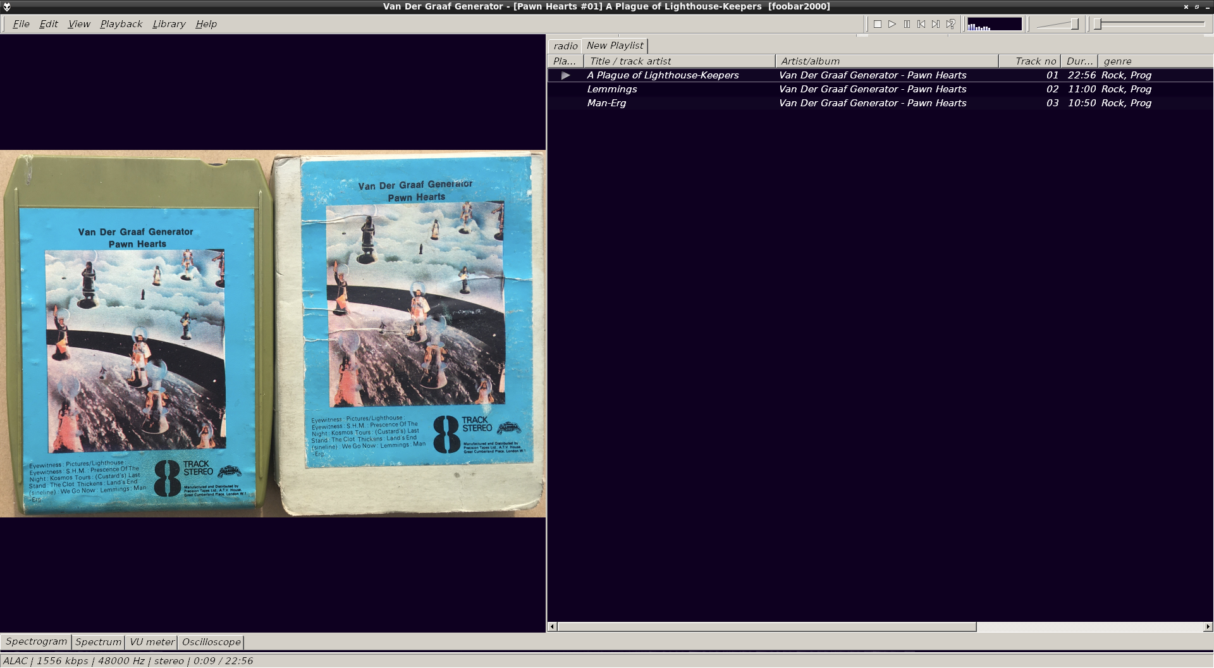Click the Pawn Hearts album art image
Image resolution: width=1214 pixels, height=668 pixels.
[x=273, y=333]
